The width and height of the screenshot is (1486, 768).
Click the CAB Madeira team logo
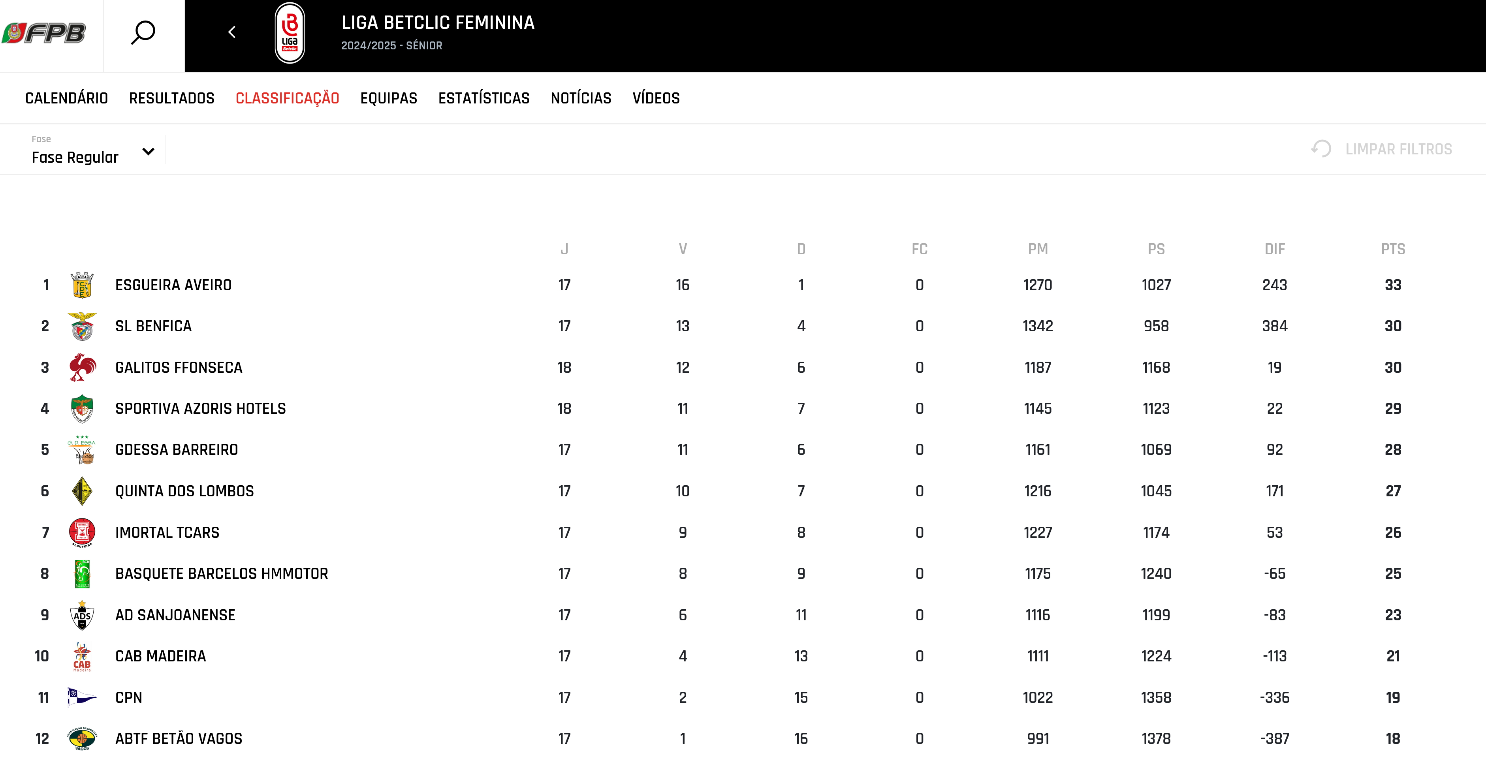(82, 656)
